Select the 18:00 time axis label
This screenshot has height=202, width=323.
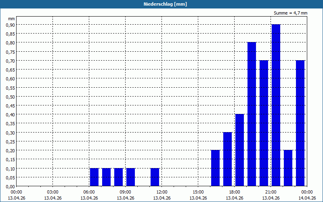pyautogui.click(x=235, y=192)
